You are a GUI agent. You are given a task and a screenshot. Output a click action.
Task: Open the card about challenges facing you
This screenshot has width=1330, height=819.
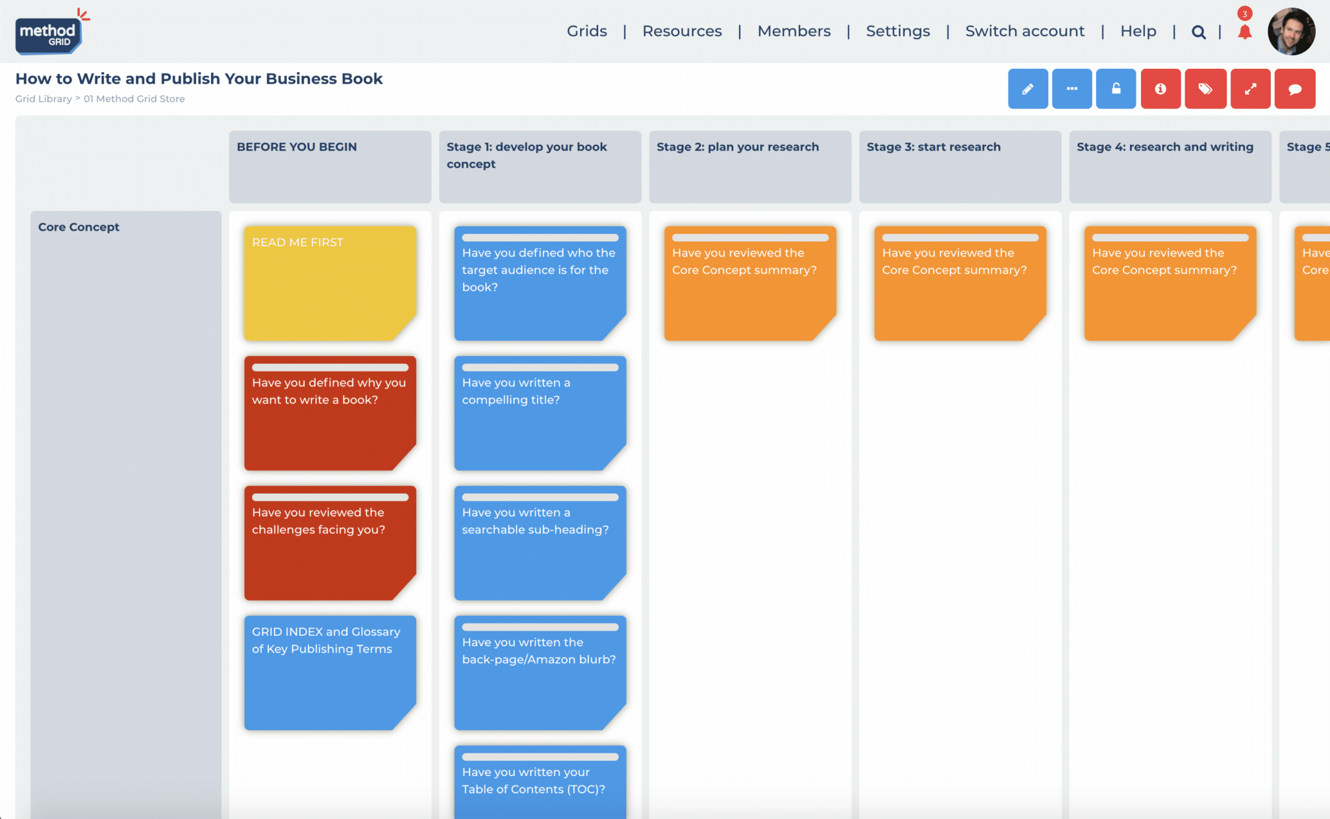pyautogui.click(x=330, y=543)
